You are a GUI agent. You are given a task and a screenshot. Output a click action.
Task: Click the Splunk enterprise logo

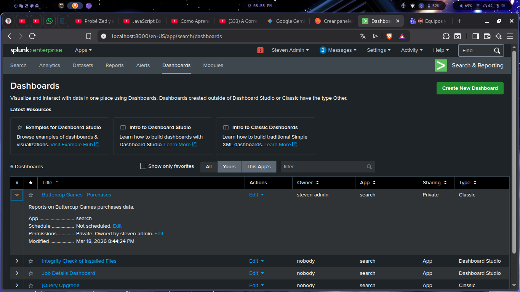[x=36, y=50]
